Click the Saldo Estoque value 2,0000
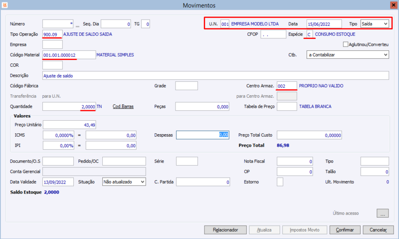The width and height of the screenshot is (399, 239). click(x=52, y=192)
